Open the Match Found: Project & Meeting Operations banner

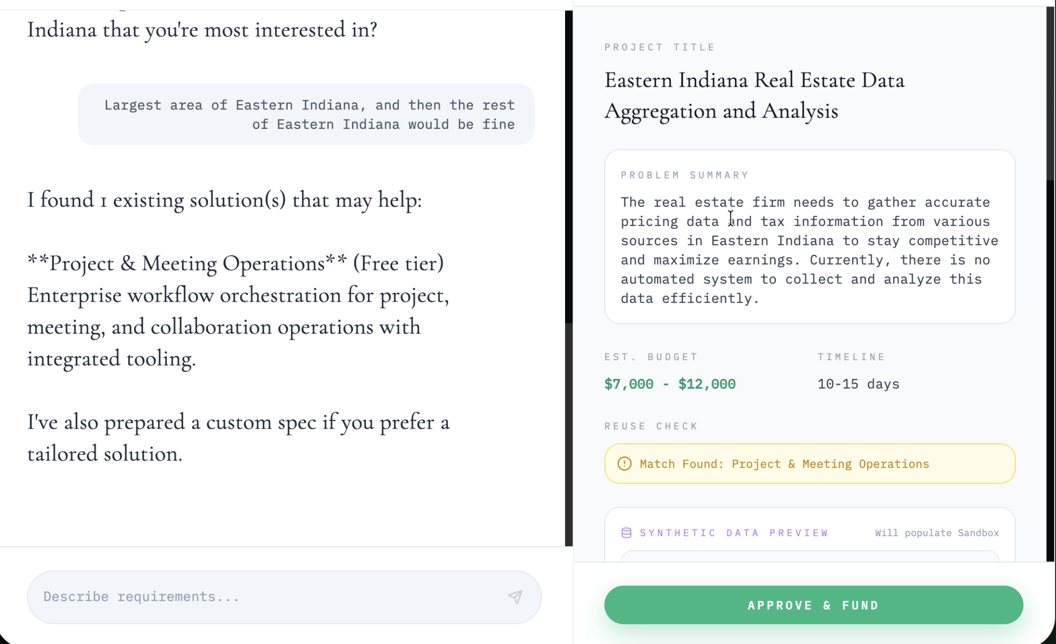pos(810,464)
